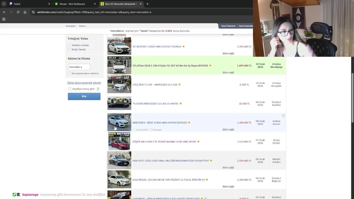Select the İkinci El Otomobil sahibinden tab
Viewport: 354px width, 199px height.
[x=121, y=4]
